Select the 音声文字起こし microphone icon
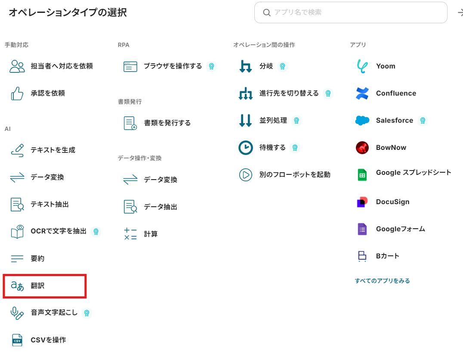This screenshot has height=354, width=463. pyautogui.click(x=17, y=313)
